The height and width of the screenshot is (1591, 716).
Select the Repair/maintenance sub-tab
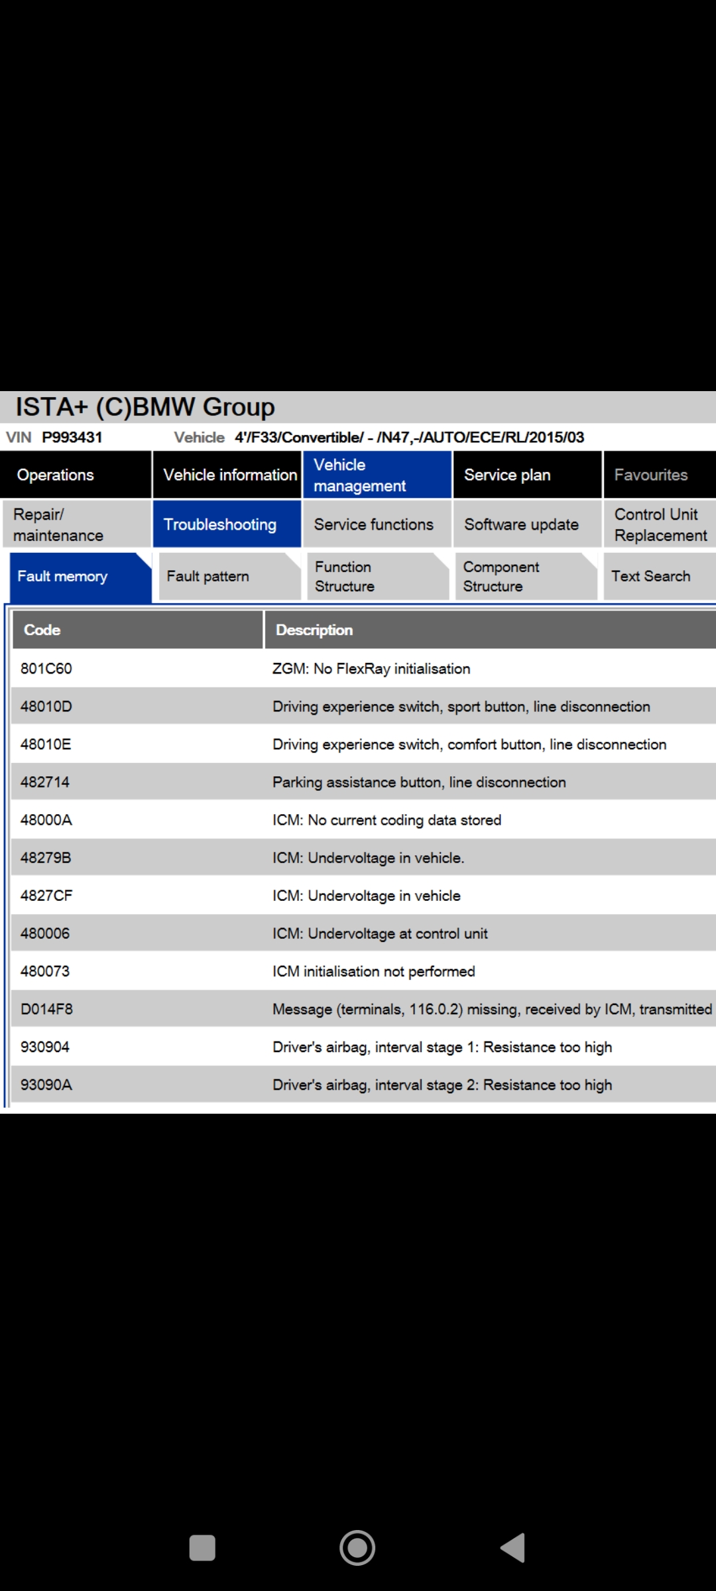click(77, 524)
